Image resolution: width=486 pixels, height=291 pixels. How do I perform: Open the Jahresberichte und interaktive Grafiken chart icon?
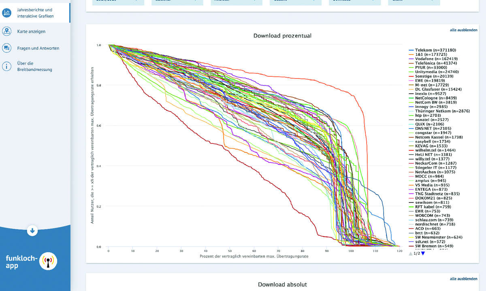tap(6, 13)
